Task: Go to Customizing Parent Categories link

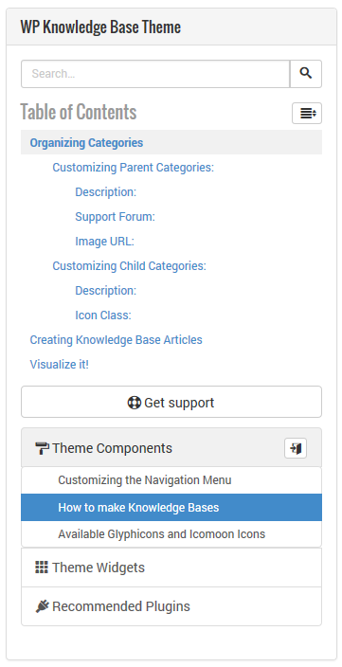Action: pyautogui.click(x=134, y=167)
